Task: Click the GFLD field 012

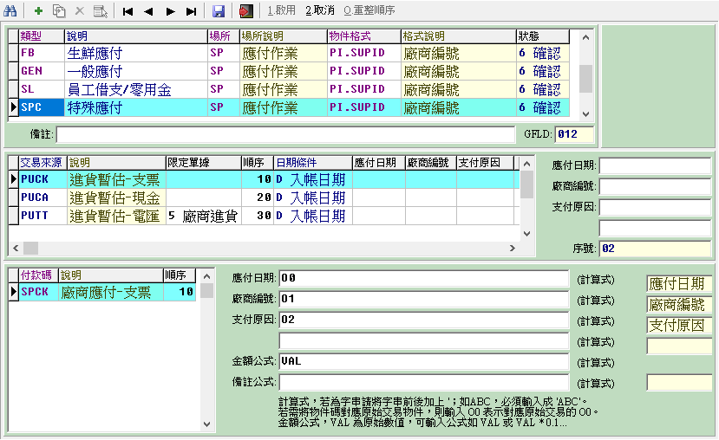Action: point(574,134)
